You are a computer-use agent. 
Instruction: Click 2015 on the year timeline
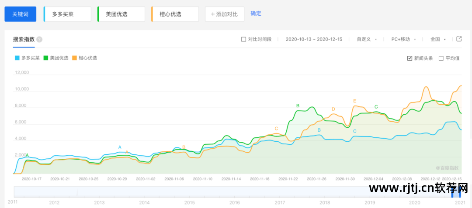click(189, 203)
